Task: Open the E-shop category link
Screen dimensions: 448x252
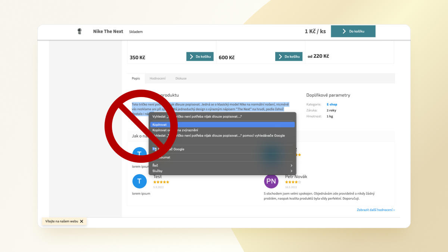Action: coord(332,105)
